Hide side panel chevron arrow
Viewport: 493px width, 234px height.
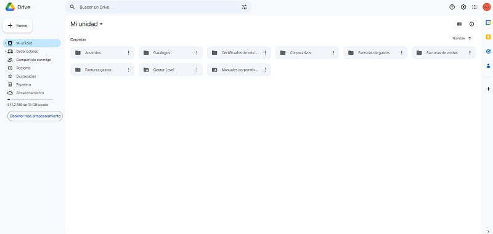pos(488,232)
